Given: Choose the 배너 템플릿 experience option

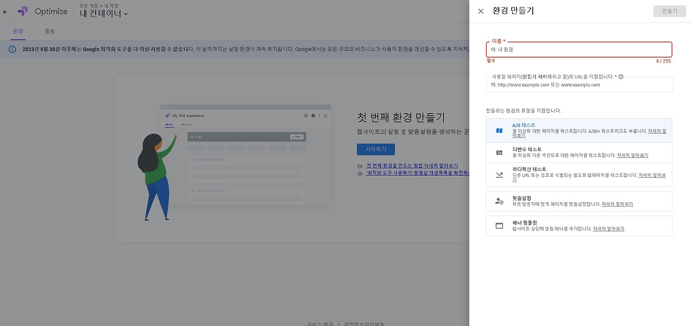Looking at the screenshot, I should [x=552, y=226].
